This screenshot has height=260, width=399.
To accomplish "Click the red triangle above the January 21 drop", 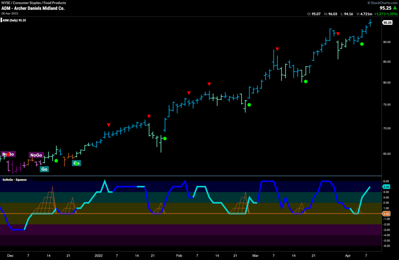I will (149, 116).
